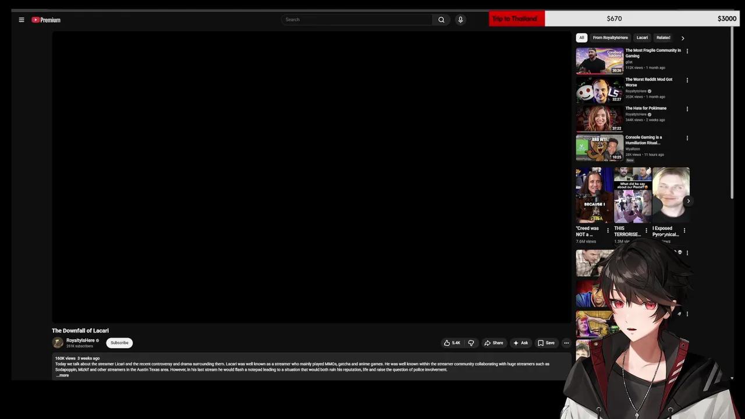Viewport: 745px width, 419px height.
Task: Open options for Hate for Pokimane
Action: [x=687, y=109]
